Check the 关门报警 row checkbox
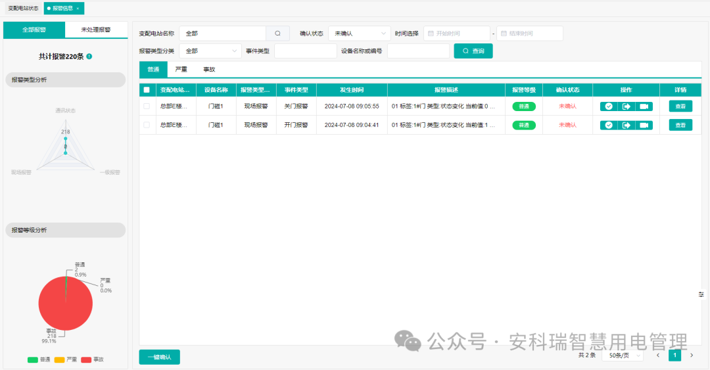The height and width of the screenshot is (370, 710). [147, 106]
